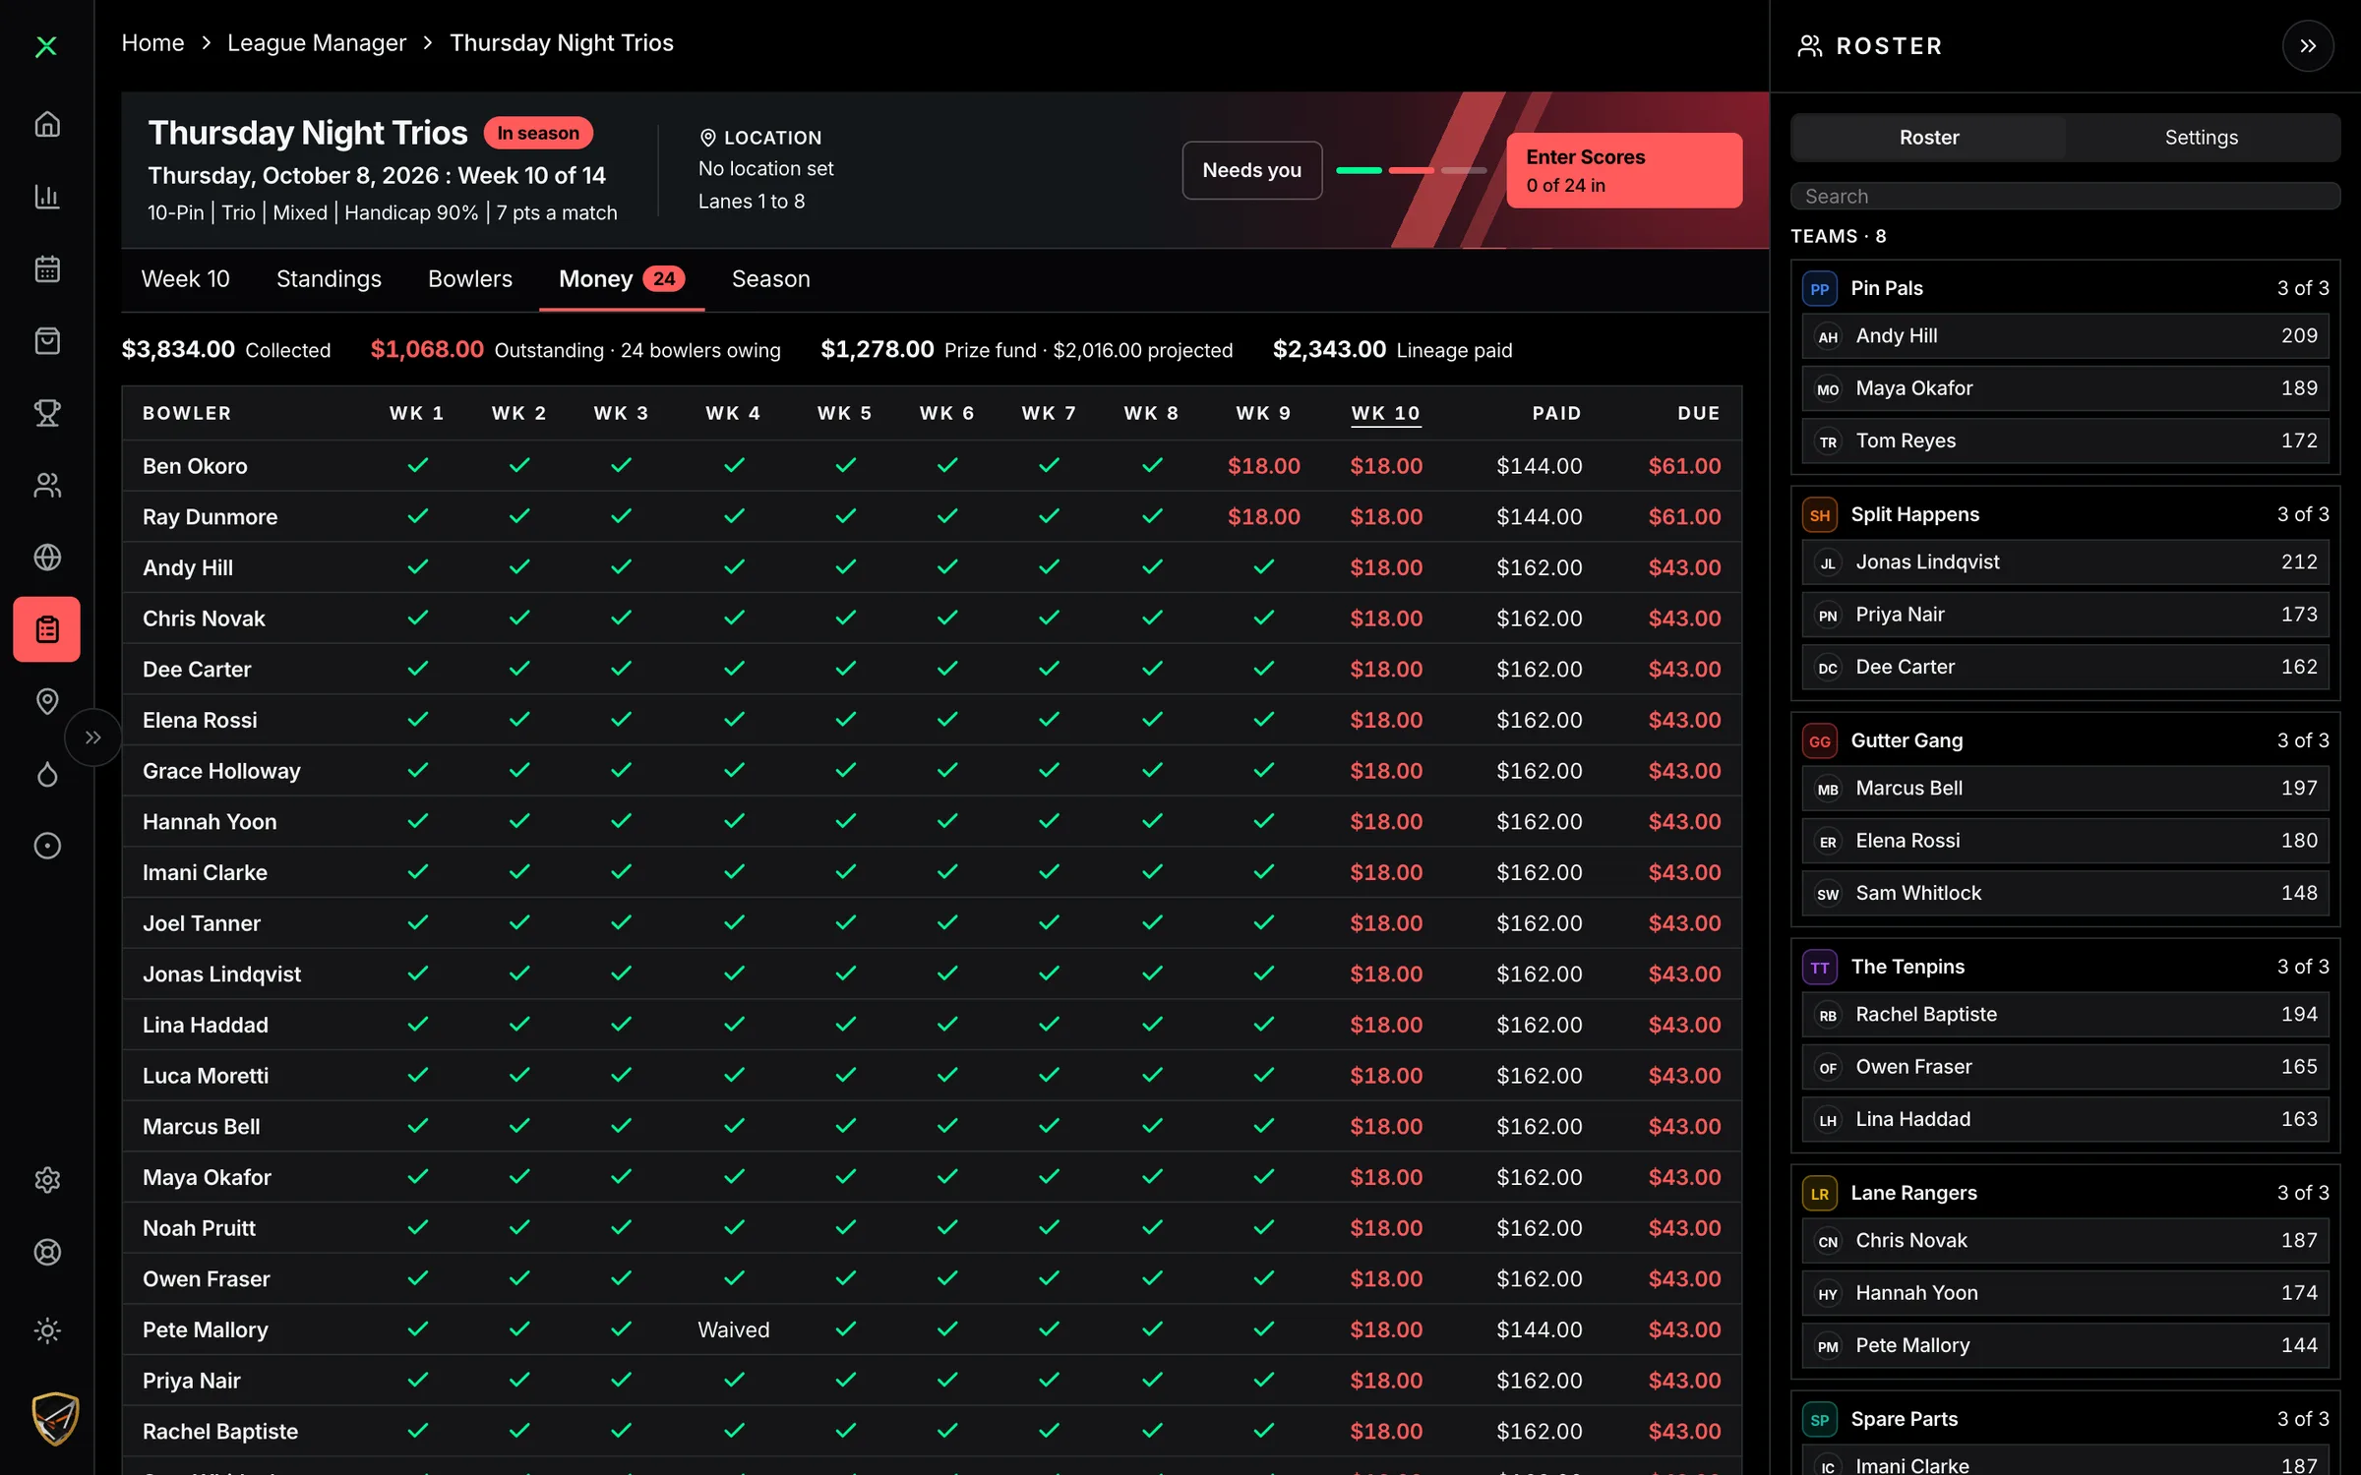
Task: Open the globe icon in sidebar
Action: [x=47, y=558]
